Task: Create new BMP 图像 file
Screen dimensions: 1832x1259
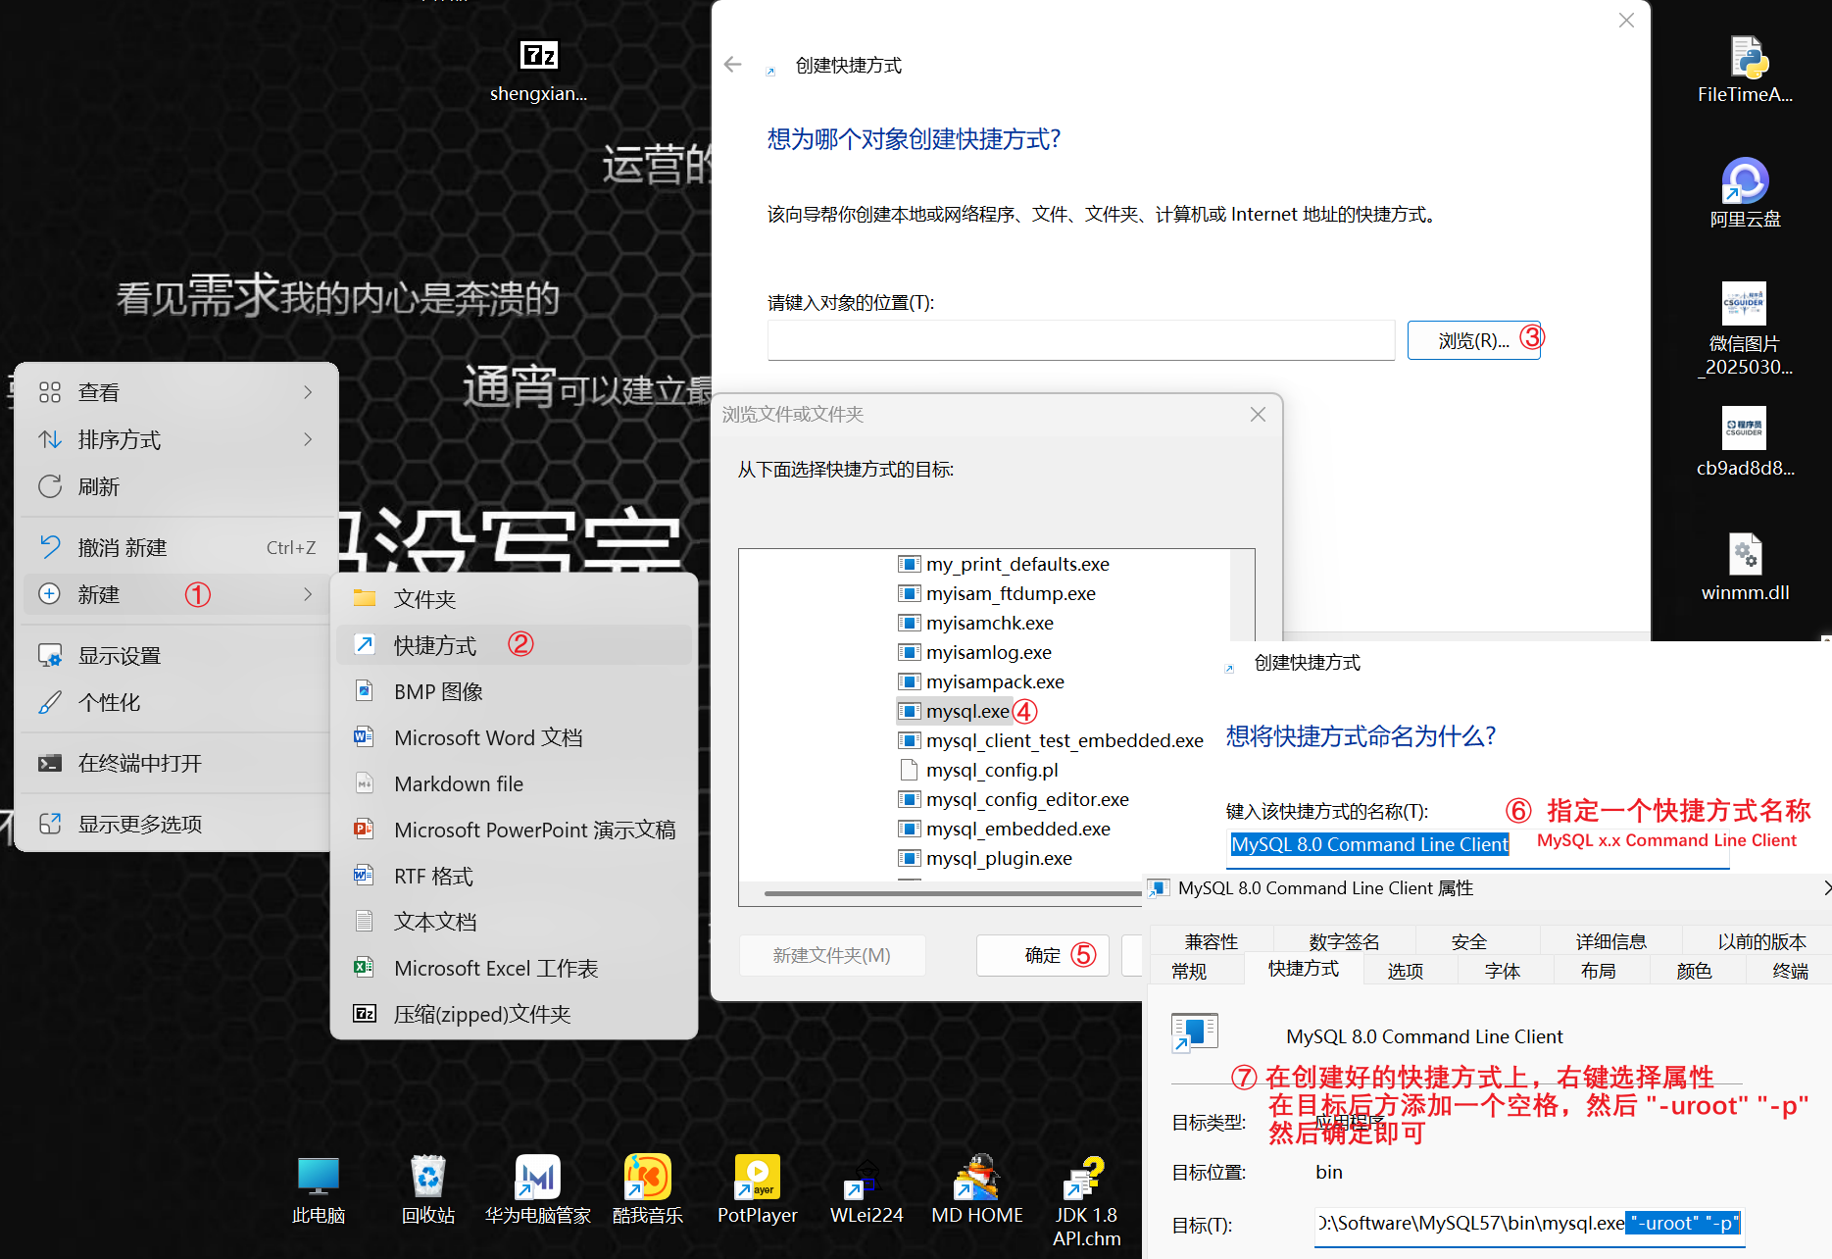Action: pos(514,691)
